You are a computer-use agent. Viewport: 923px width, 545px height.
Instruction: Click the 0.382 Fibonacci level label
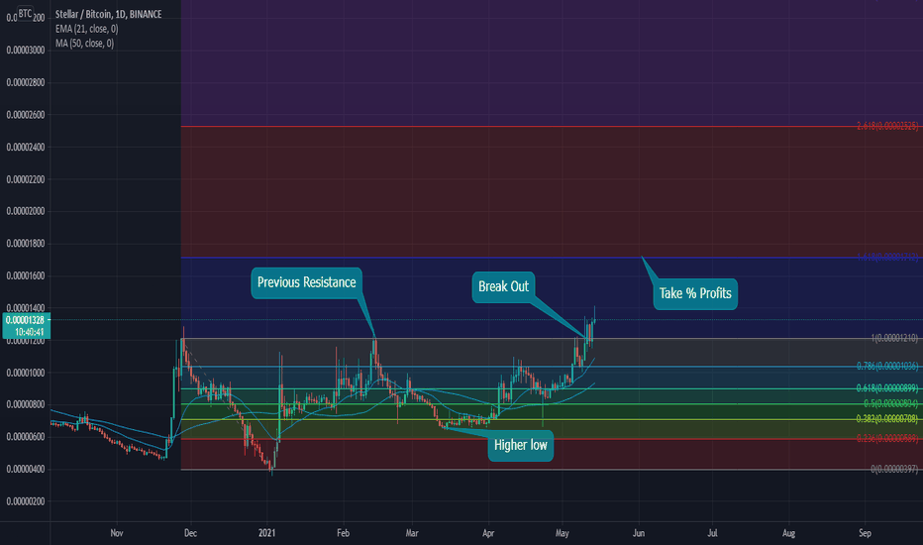[887, 418]
